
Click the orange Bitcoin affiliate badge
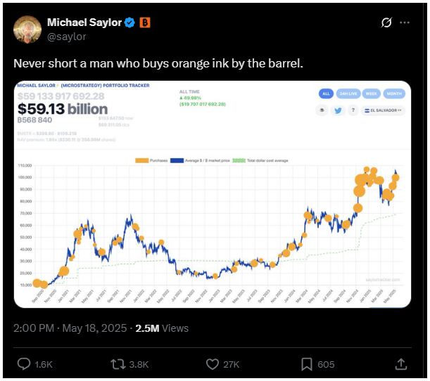145,22
